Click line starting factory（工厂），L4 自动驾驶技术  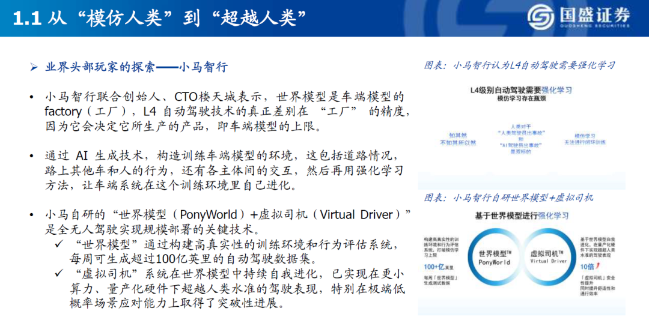point(228,112)
